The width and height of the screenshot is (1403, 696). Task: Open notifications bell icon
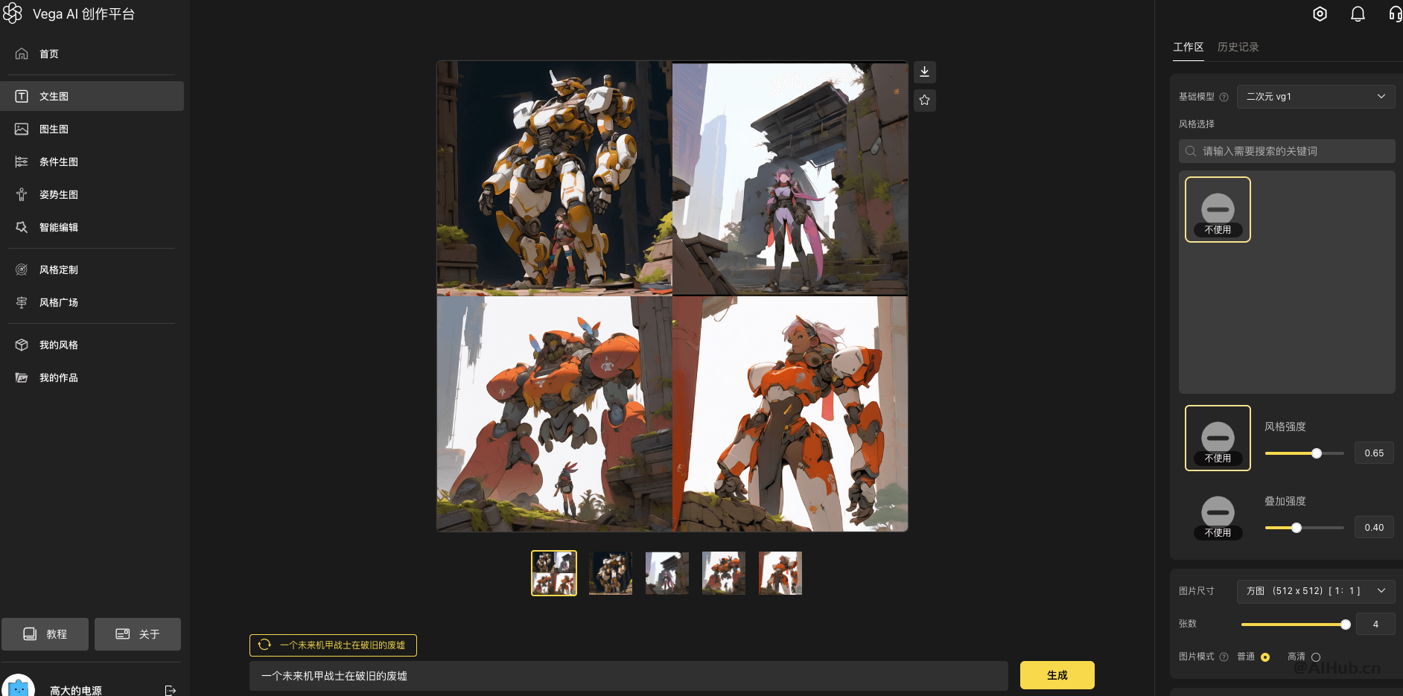[1358, 14]
